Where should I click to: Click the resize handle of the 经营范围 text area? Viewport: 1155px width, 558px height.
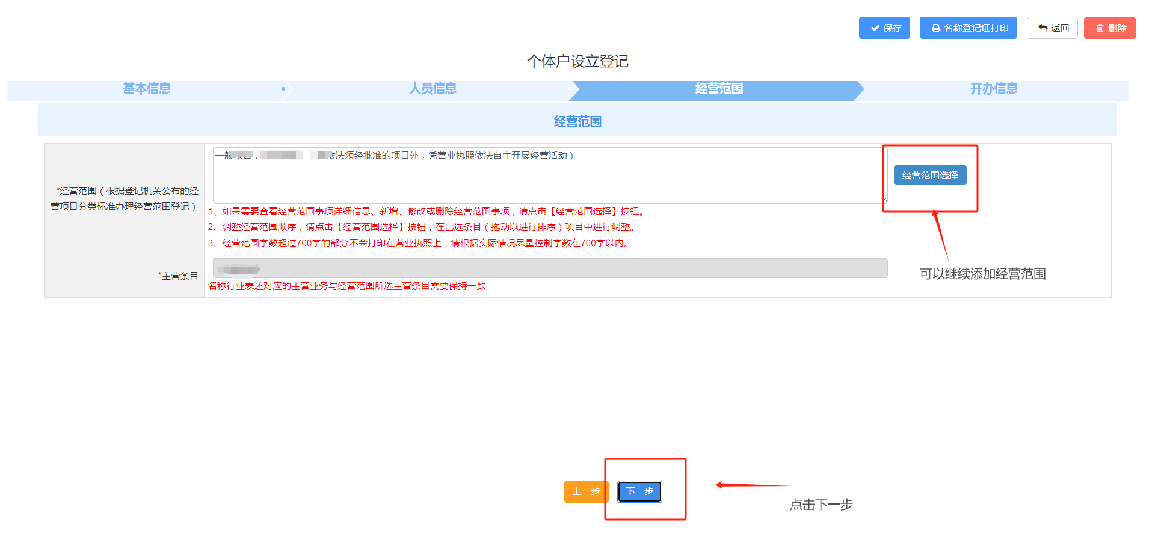(884, 200)
